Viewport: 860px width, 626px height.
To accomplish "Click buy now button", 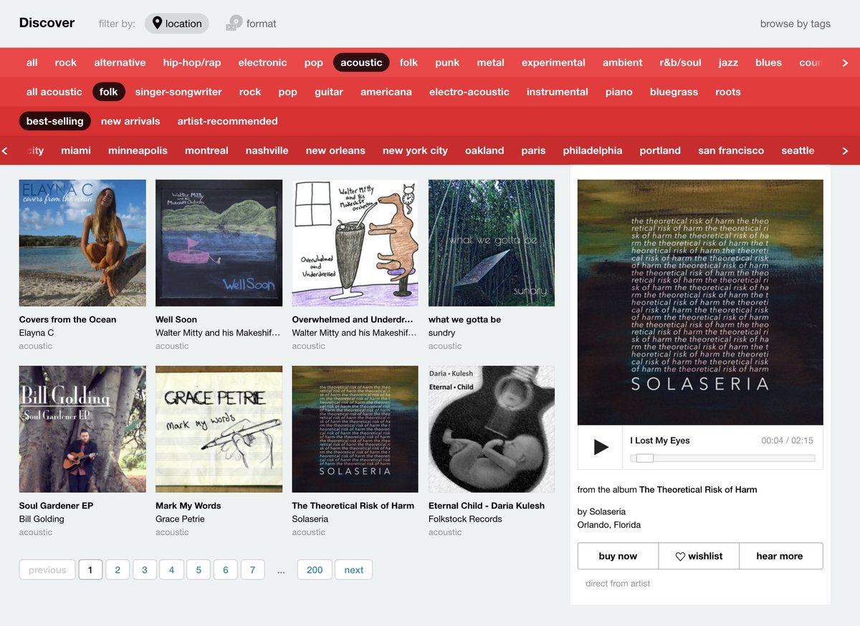I will 618,556.
